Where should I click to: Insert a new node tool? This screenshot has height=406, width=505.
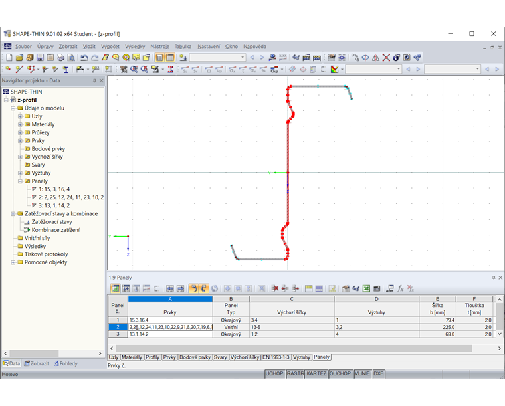(x=9, y=69)
